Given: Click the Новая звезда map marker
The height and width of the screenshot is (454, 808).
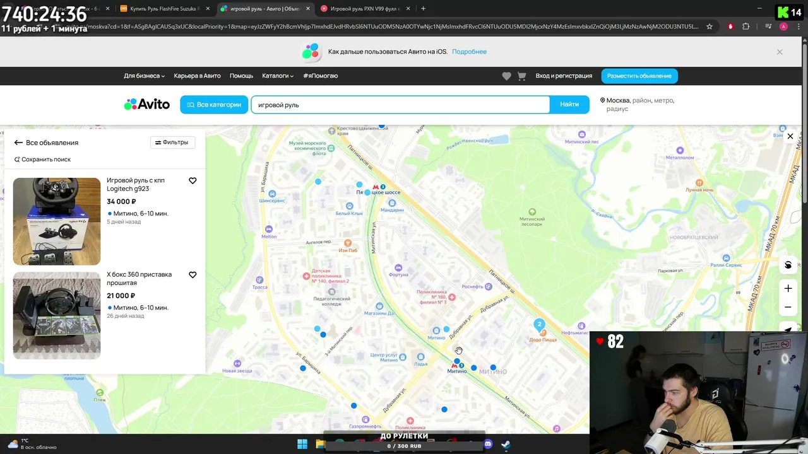Looking at the screenshot, I should [237, 363].
